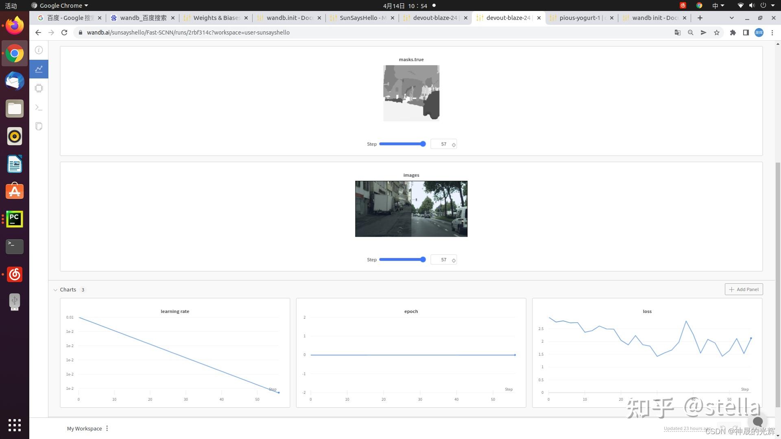The image size is (781, 439).
Task: Adjust the masks.true Step slider
Action: click(402, 144)
